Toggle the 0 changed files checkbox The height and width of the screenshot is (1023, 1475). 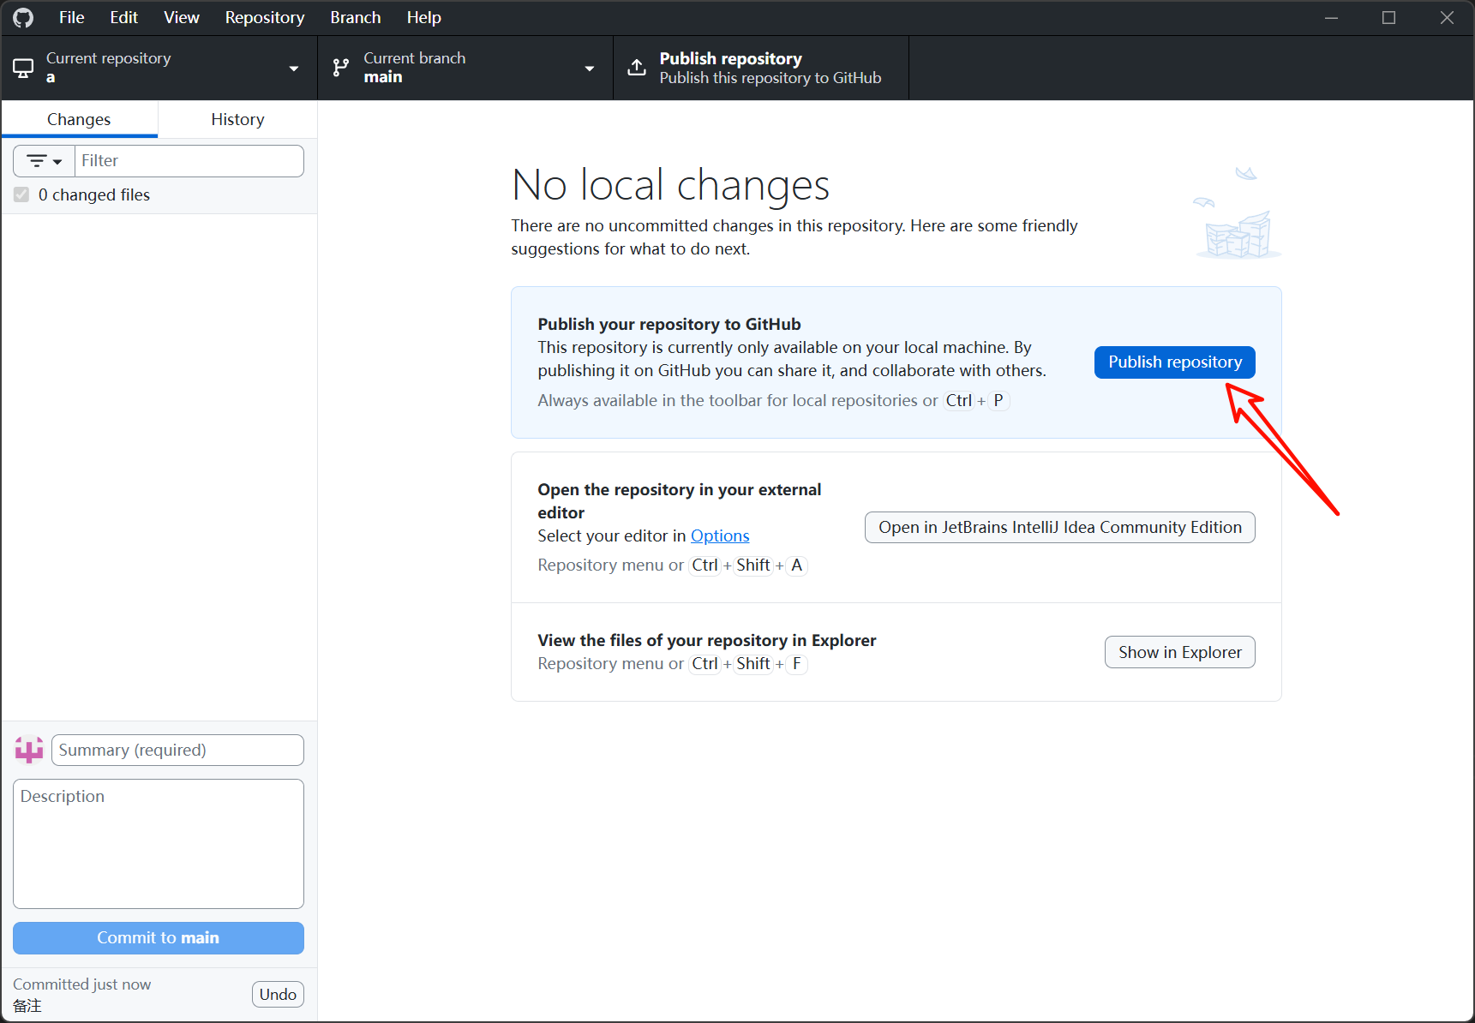(x=21, y=195)
